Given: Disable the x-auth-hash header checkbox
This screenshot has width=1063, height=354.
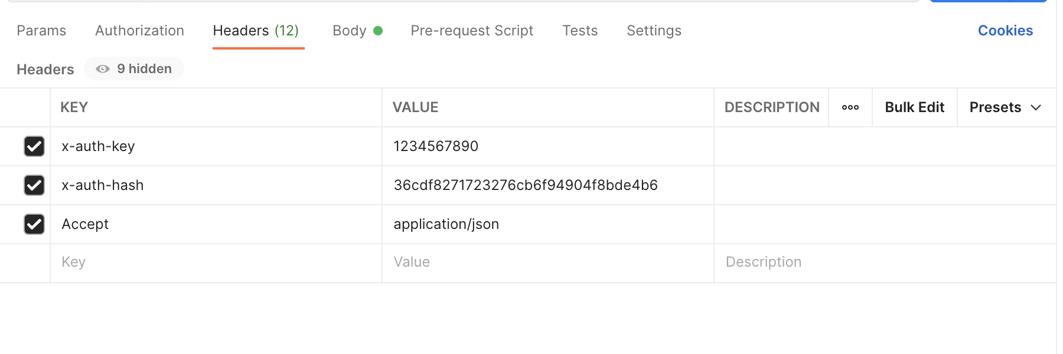Looking at the screenshot, I should (34, 185).
